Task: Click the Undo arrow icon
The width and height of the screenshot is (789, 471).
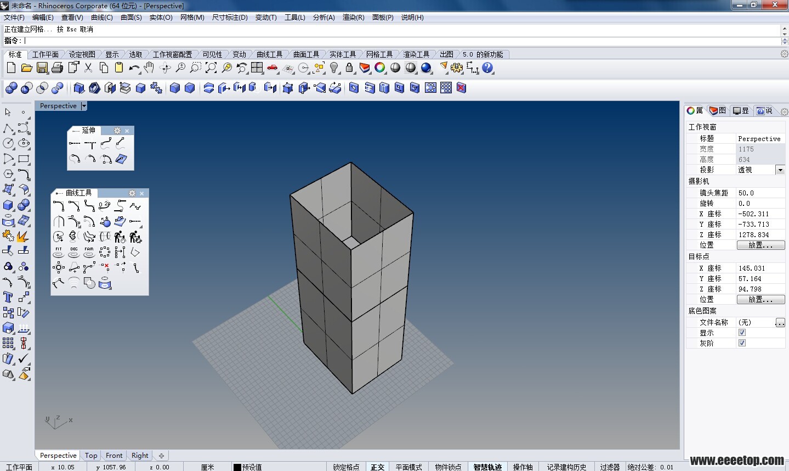Action: 134,68
